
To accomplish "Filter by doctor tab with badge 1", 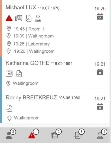I will pyautogui.click(x=102, y=134).
